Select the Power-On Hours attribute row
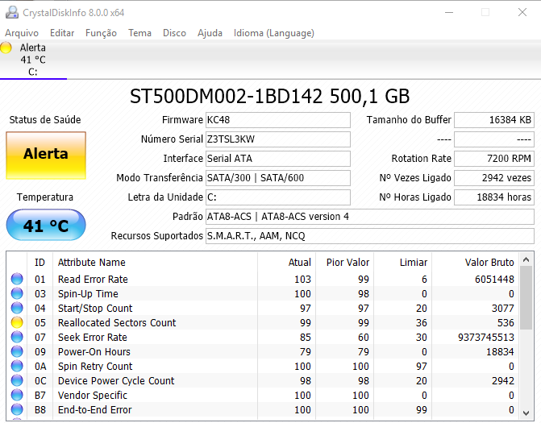The height and width of the screenshot is (423, 541). (x=263, y=351)
